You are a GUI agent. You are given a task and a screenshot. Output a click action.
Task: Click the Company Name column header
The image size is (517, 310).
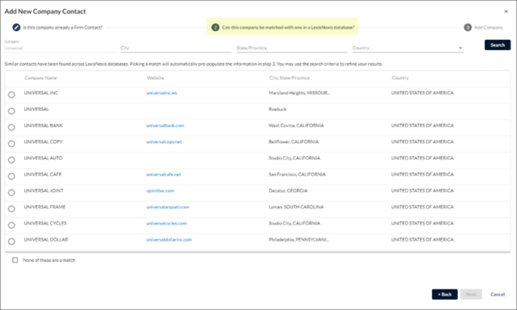click(41, 78)
